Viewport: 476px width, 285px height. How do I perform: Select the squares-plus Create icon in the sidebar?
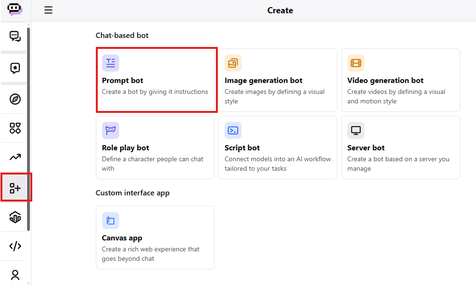(x=15, y=188)
